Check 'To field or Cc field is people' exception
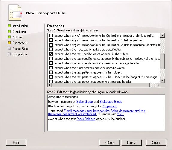172x150 pixels. coord(51,40)
